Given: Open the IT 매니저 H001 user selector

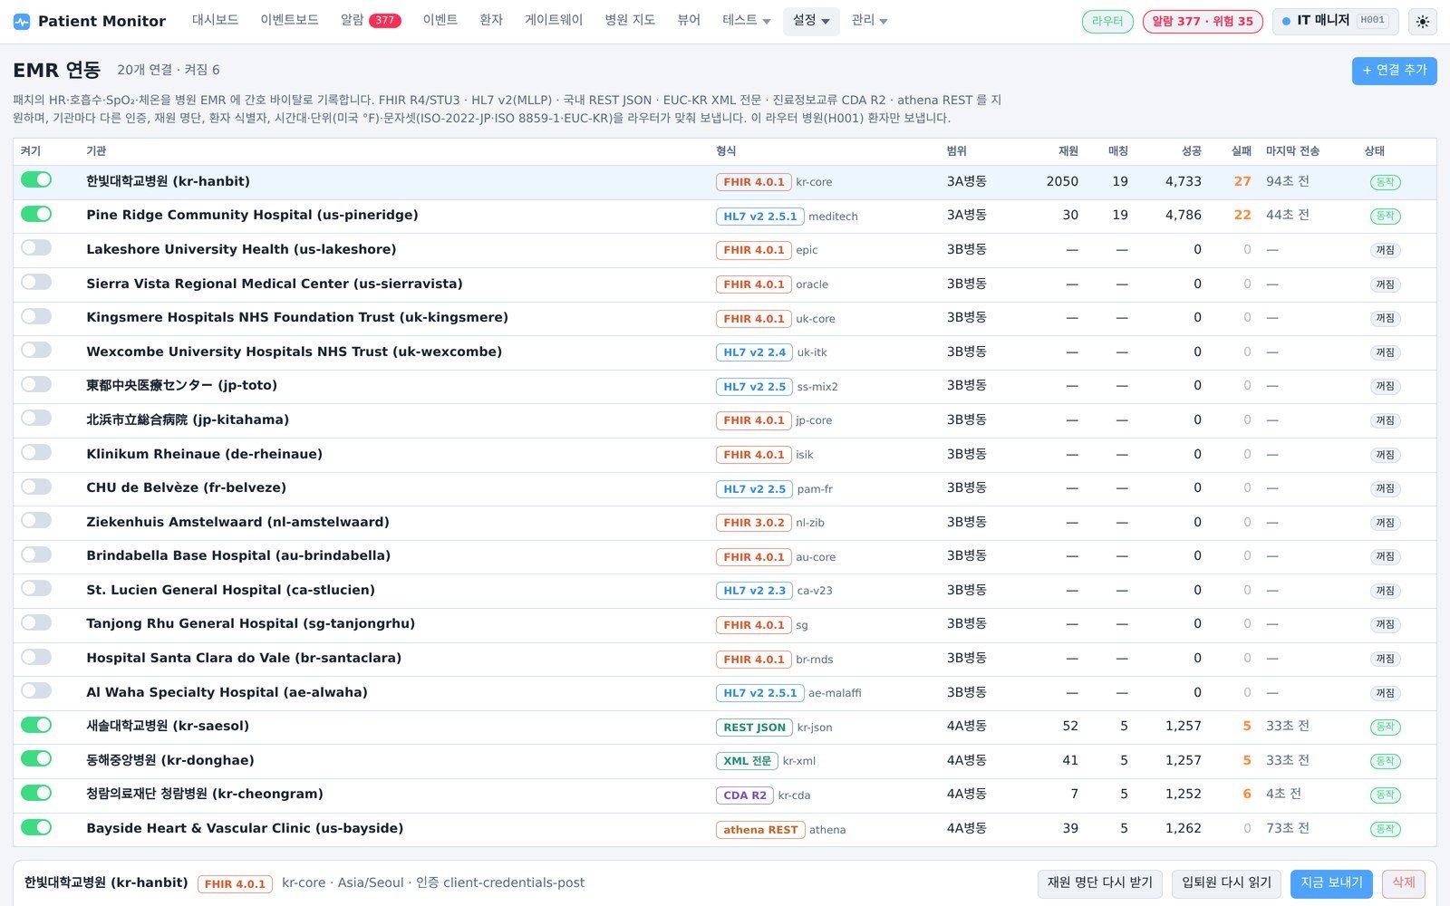Looking at the screenshot, I should pos(1336,21).
